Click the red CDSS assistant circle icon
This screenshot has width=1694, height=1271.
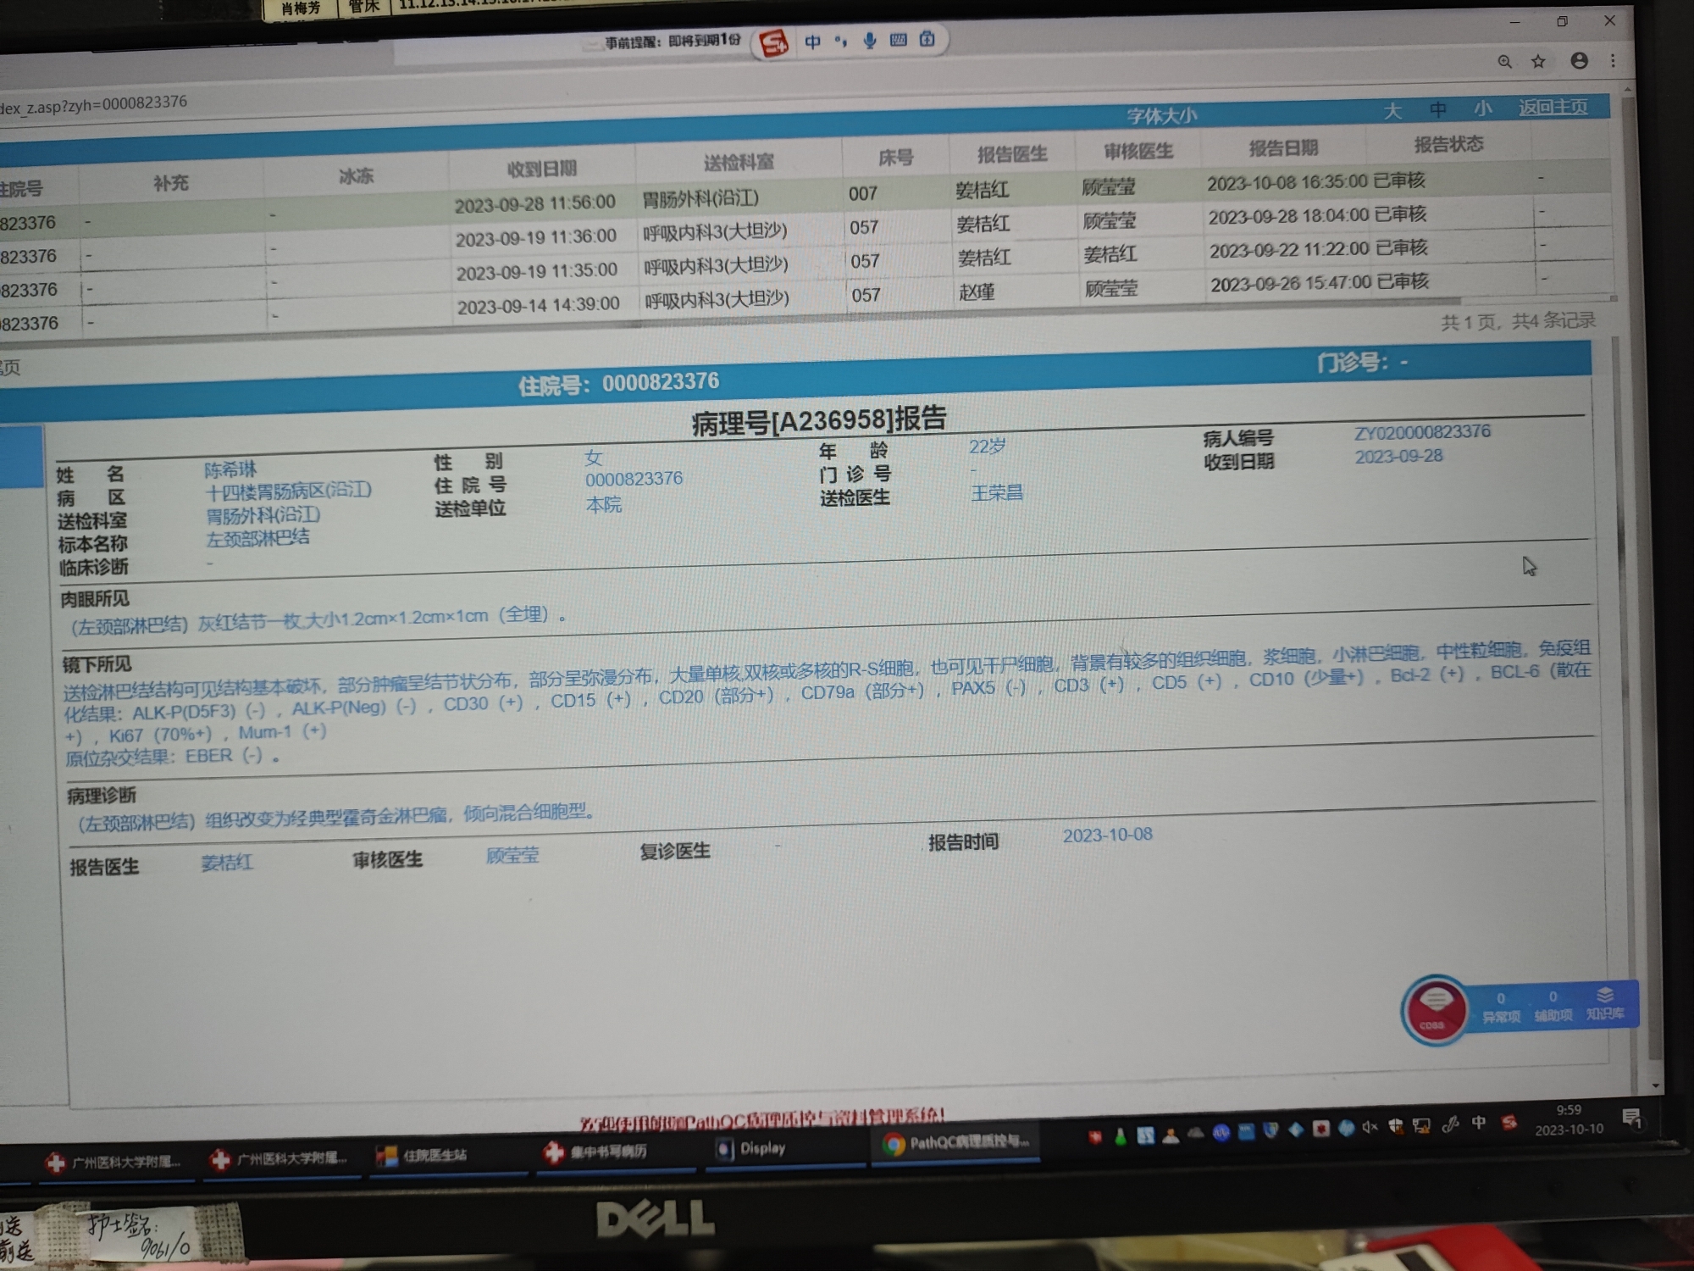(x=1434, y=1009)
